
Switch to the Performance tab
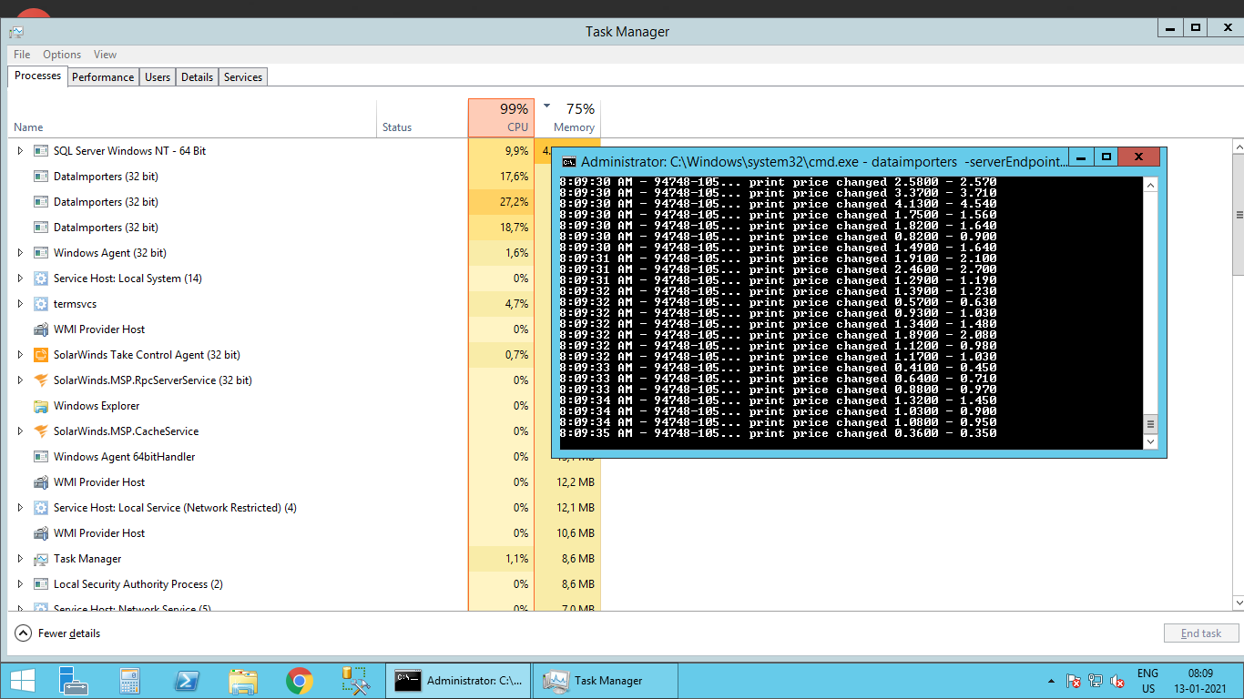click(103, 77)
